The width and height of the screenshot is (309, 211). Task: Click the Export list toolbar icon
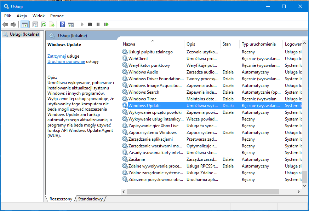click(52, 25)
